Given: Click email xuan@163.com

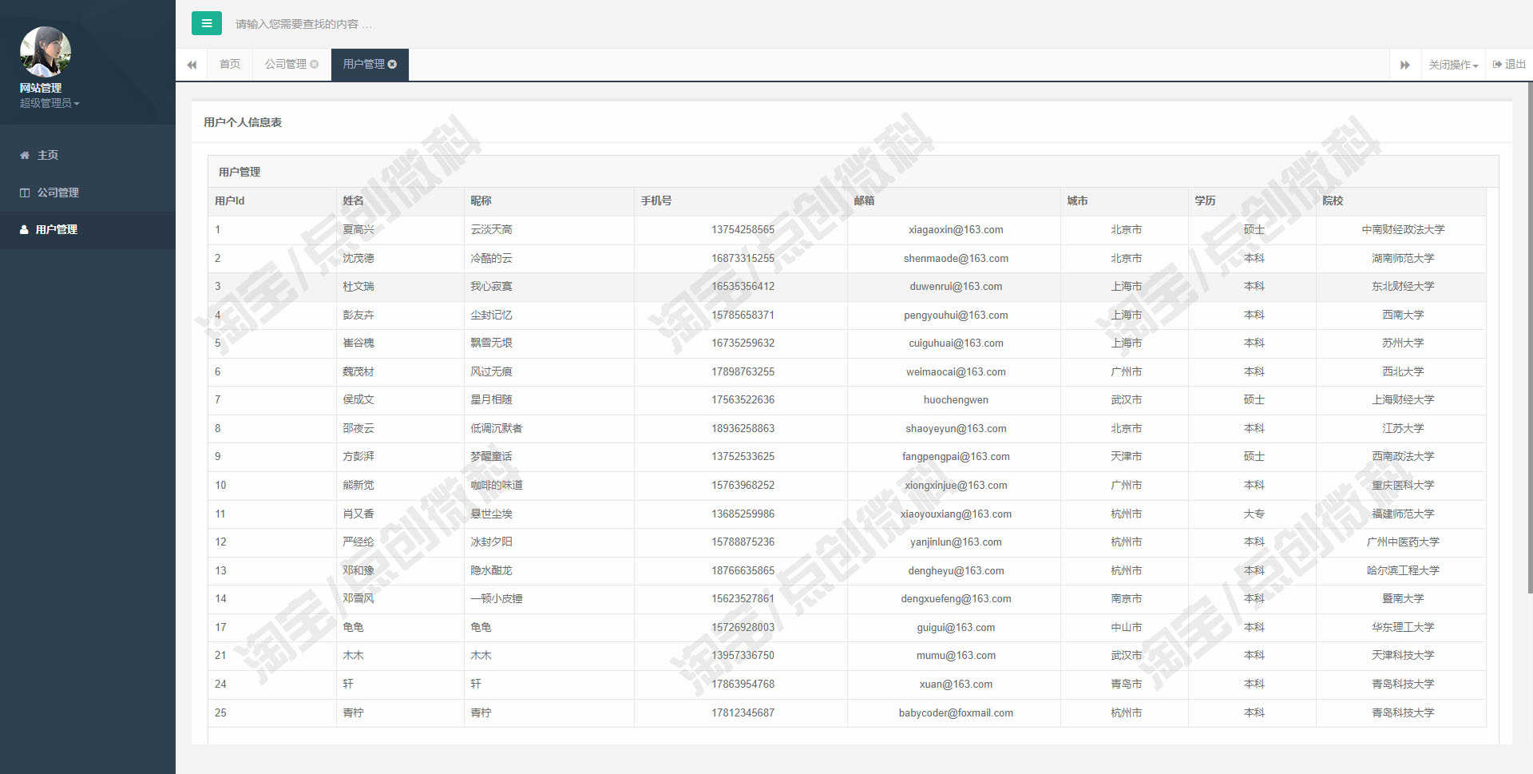Looking at the screenshot, I should (x=956, y=684).
